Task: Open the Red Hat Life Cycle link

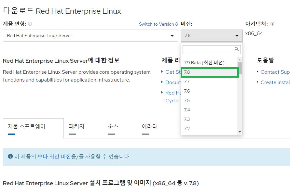Action: (x=173, y=96)
